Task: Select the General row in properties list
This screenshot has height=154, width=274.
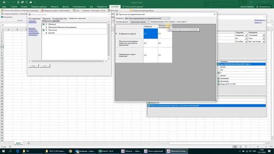Action: (241, 76)
